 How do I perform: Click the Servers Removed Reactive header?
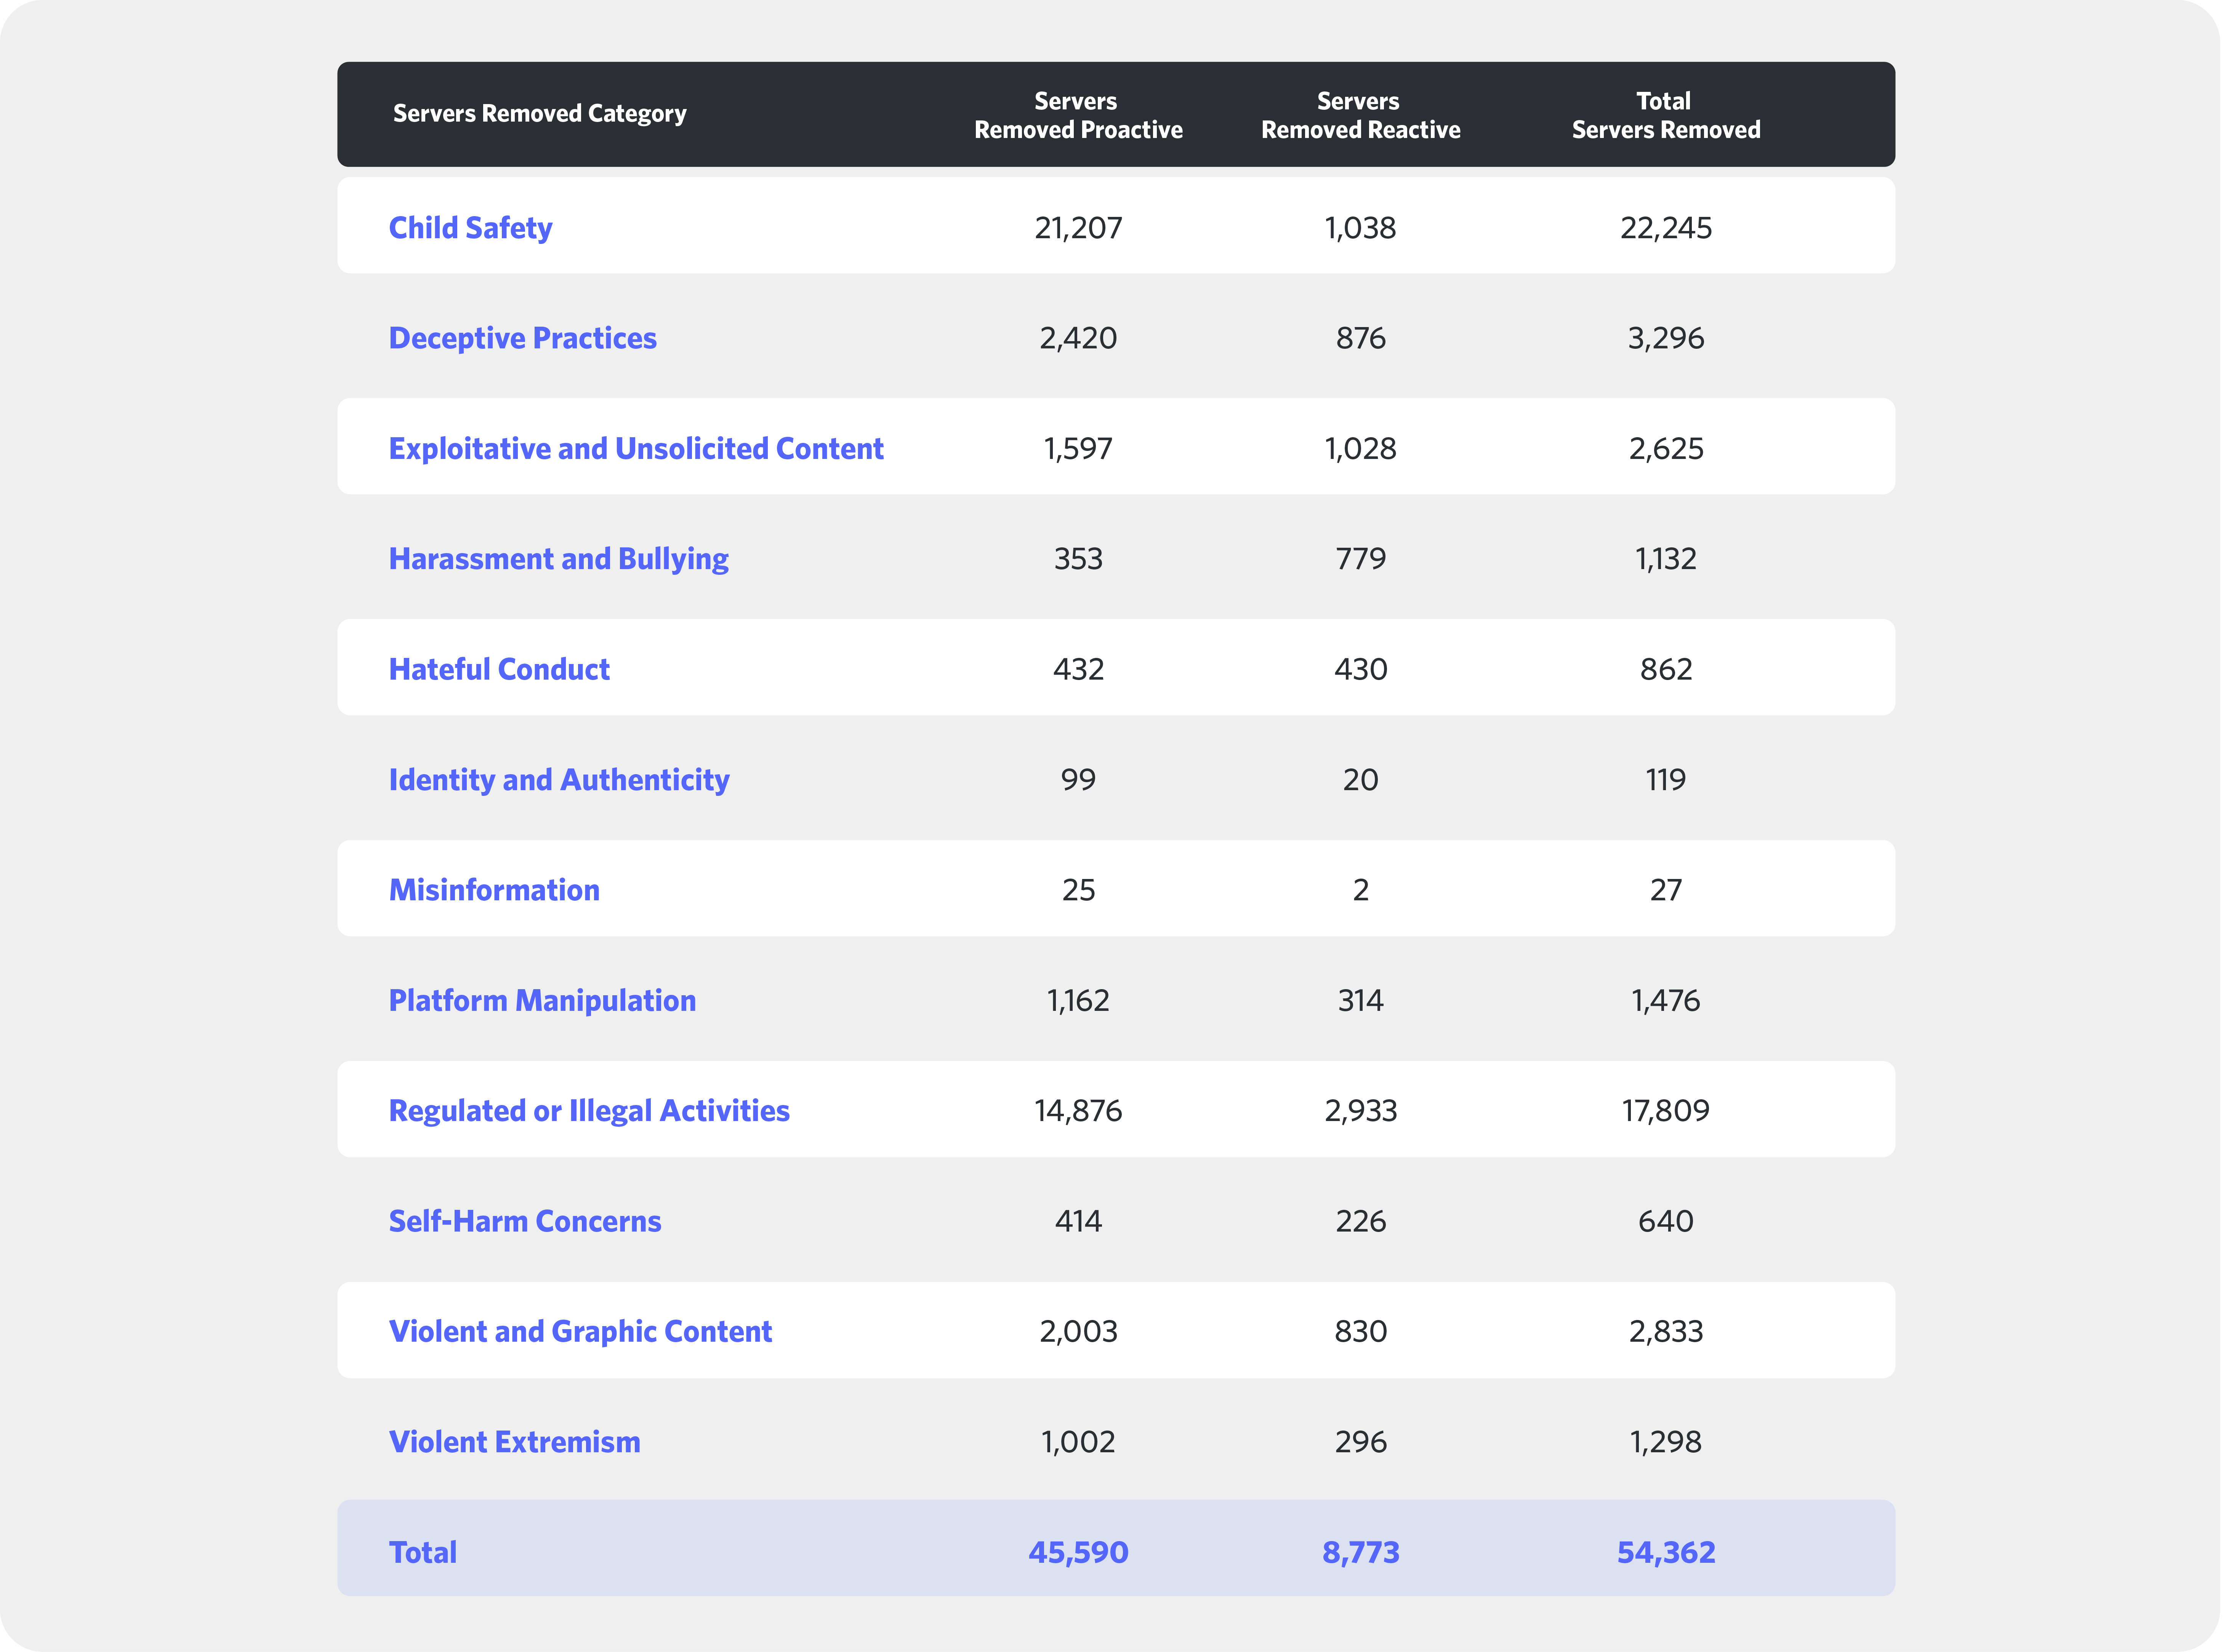coord(1360,115)
